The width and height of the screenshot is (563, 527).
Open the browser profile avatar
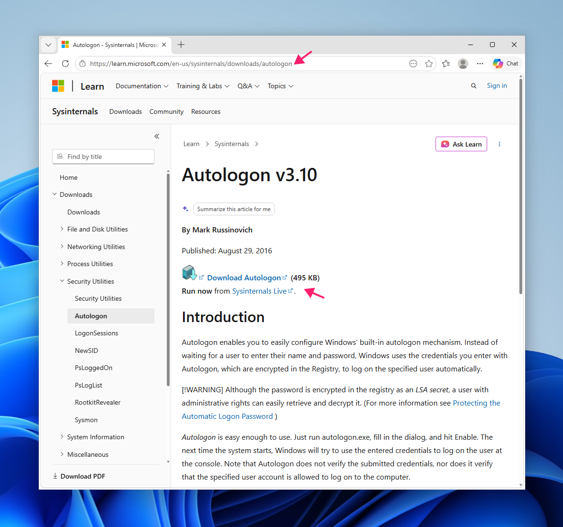(463, 64)
